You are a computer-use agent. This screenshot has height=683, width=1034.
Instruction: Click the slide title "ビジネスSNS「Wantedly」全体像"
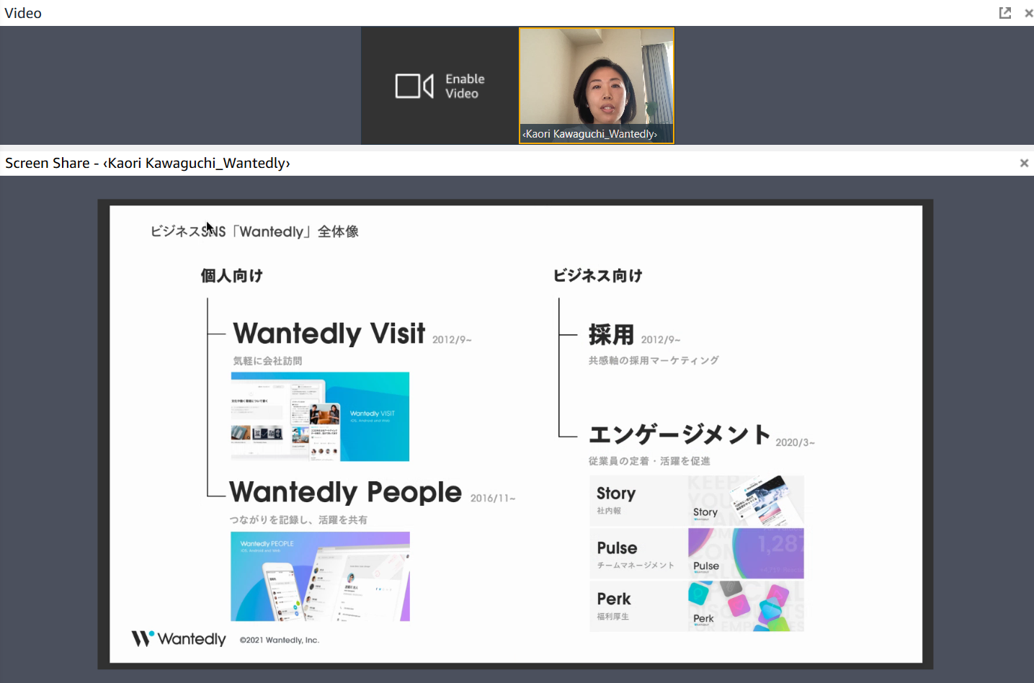click(x=254, y=231)
